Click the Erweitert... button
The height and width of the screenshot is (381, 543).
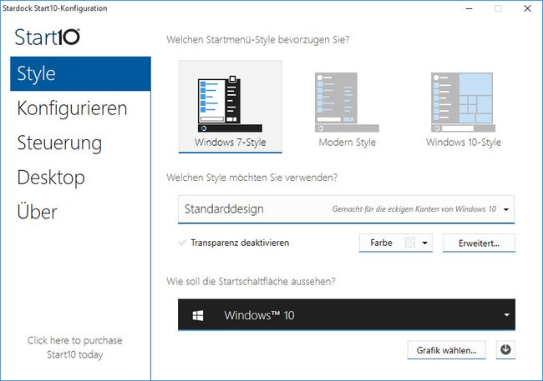coord(479,243)
